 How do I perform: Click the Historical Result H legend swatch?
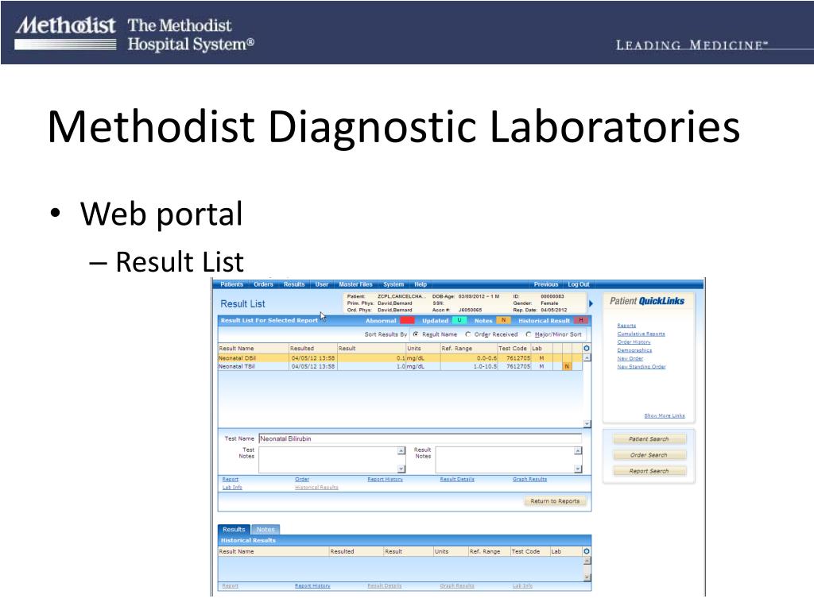tap(581, 321)
